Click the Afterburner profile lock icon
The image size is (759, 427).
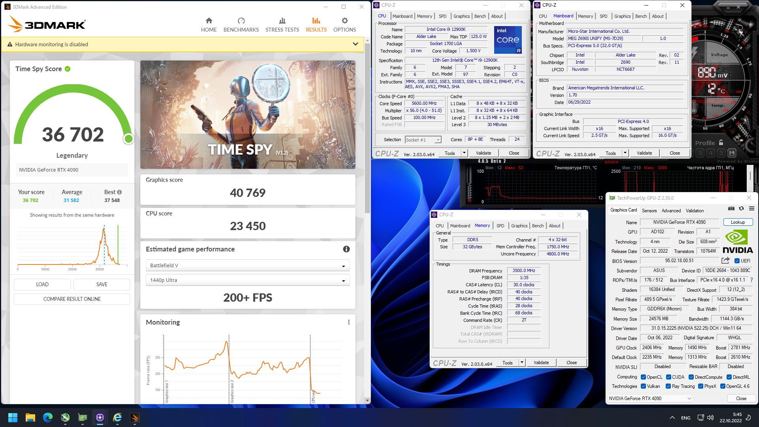click(x=721, y=143)
